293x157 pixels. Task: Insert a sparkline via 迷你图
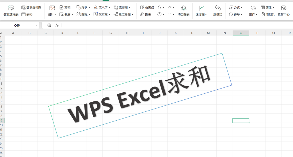click(x=201, y=11)
